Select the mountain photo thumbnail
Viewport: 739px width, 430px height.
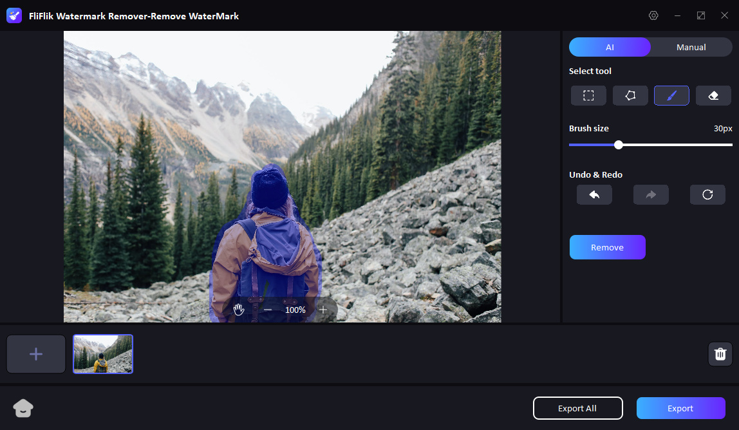click(102, 353)
